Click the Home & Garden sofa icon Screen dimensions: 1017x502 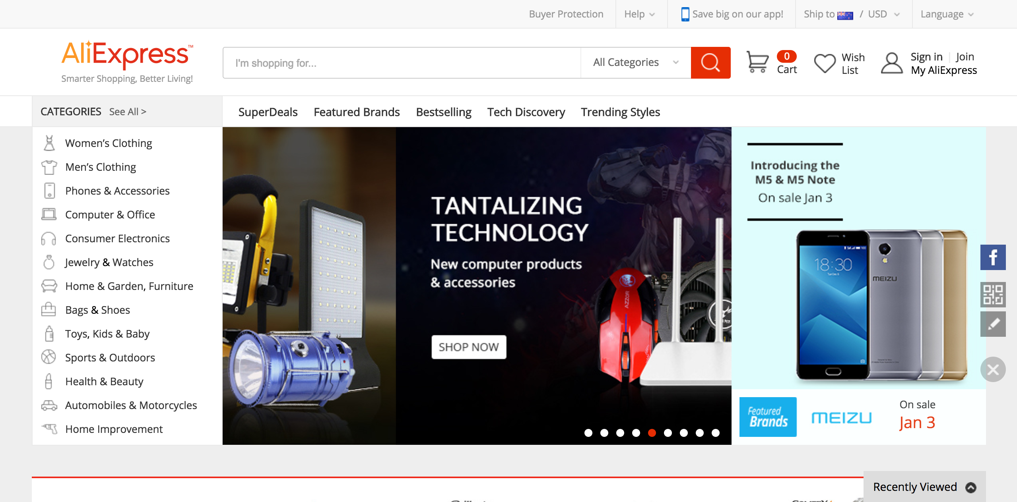pos(49,286)
